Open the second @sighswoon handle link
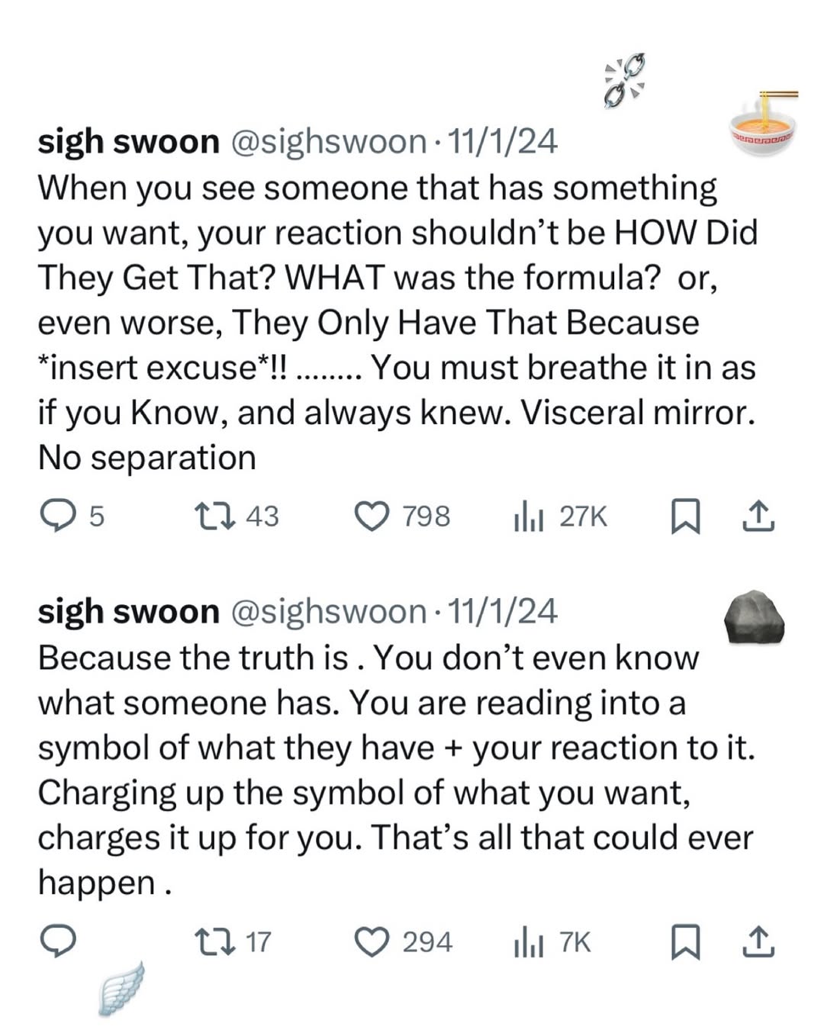 click(x=328, y=611)
